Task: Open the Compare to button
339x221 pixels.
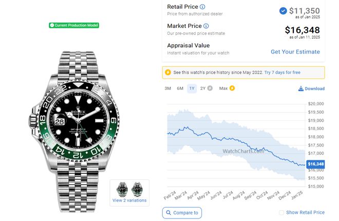Action: click(182, 213)
